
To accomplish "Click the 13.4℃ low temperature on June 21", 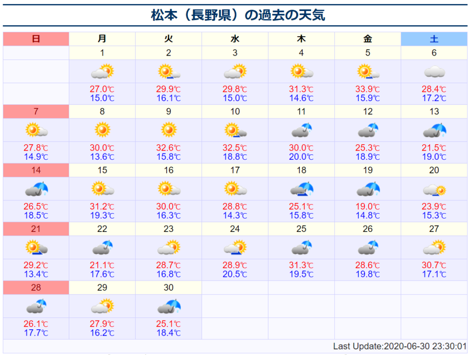I will click(x=36, y=274).
